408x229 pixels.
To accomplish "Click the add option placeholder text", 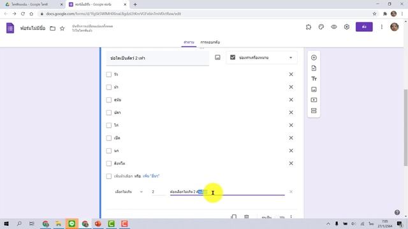I will pos(123,176).
